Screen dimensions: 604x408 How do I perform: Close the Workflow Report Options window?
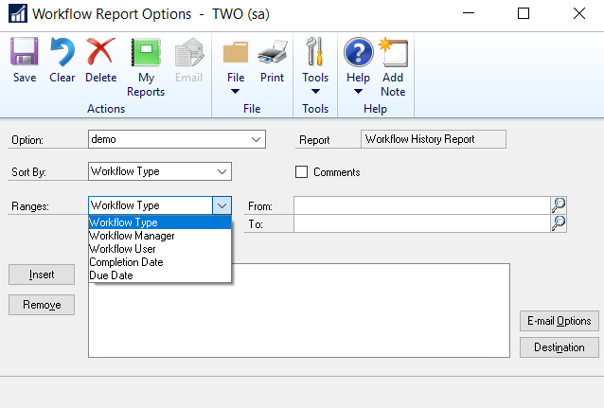(x=579, y=14)
